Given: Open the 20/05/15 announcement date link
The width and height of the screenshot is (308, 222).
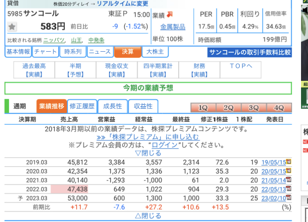Looking at the screenshot, I should pos(274,172).
